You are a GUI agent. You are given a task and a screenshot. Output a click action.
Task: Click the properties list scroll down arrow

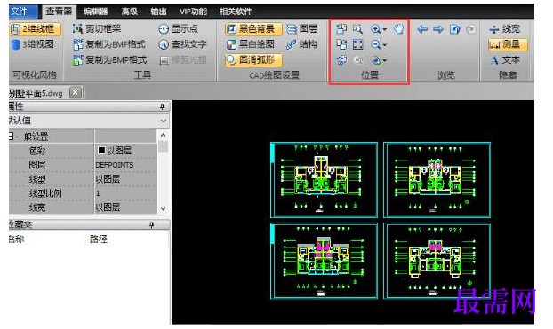[x=163, y=208]
